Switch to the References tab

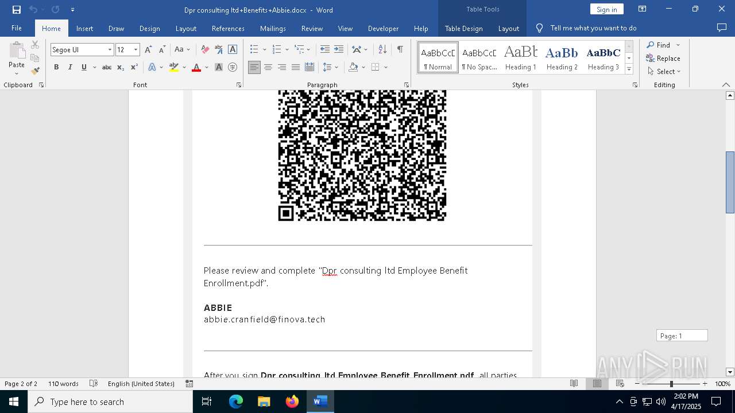pyautogui.click(x=228, y=28)
